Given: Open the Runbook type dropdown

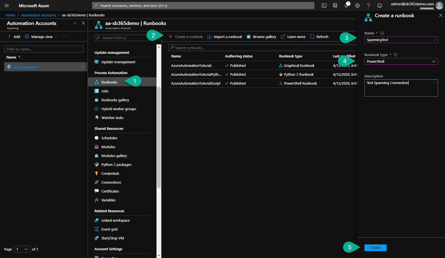Looking at the screenshot, I should [x=401, y=61].
